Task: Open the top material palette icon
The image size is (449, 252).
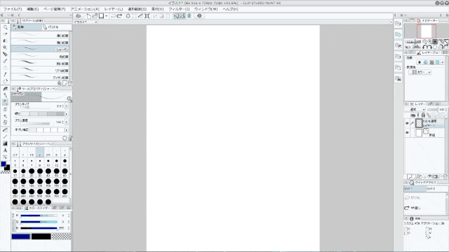Action: [x=398, y=24]
